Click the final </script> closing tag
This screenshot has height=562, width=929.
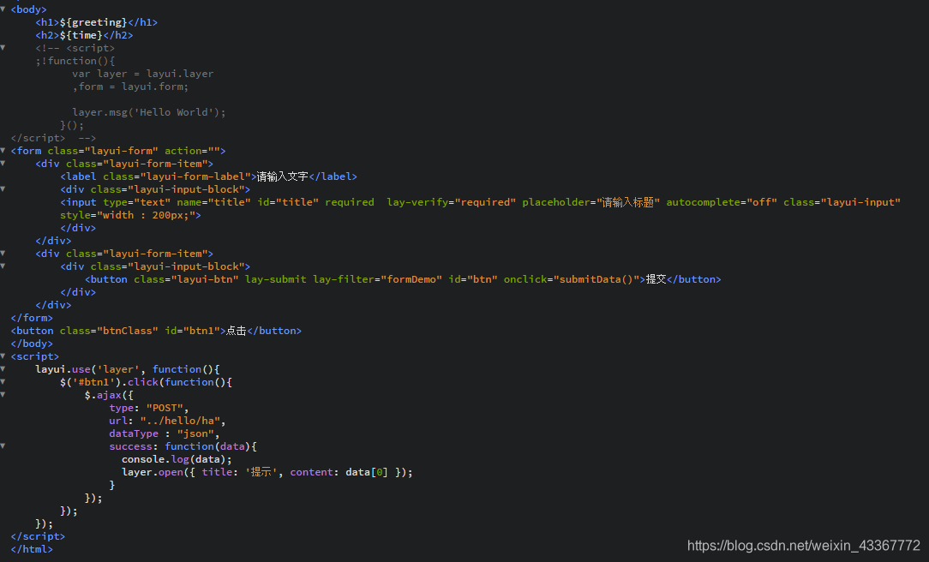pos(38,536)
